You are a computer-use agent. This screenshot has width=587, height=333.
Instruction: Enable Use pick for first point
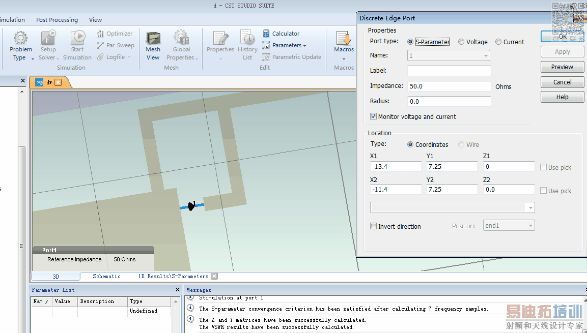tap(543, 167)
